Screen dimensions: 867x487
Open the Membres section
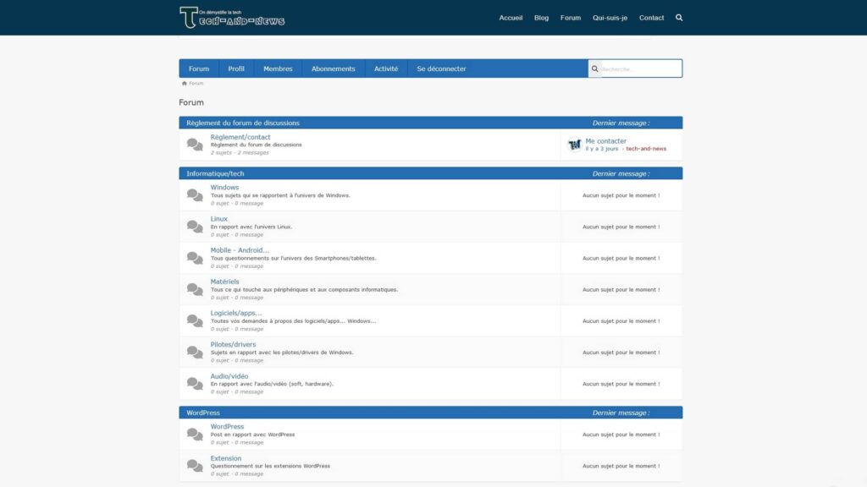(x=278, y=68)
